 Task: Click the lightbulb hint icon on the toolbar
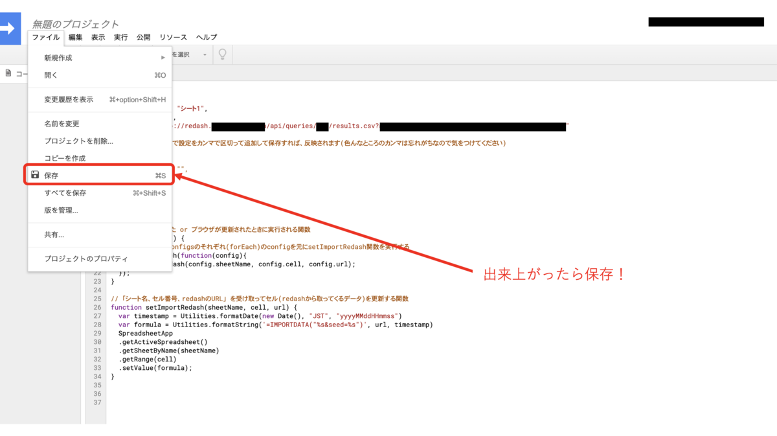click(x=222, y=54)
